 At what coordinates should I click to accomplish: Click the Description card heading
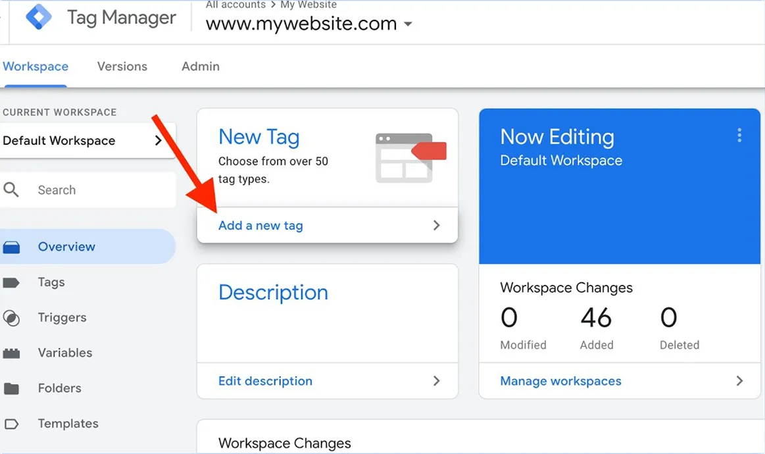point(273,292)
